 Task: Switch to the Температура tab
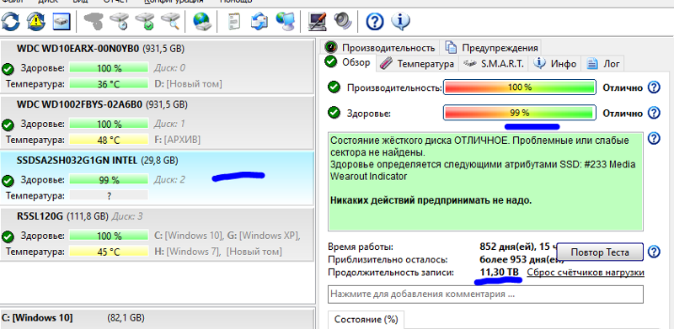point(418,64)
